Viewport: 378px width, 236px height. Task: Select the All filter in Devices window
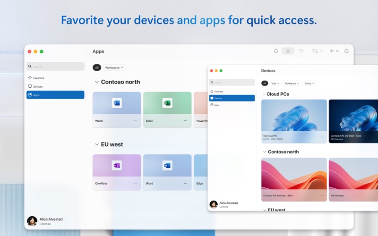265,84
